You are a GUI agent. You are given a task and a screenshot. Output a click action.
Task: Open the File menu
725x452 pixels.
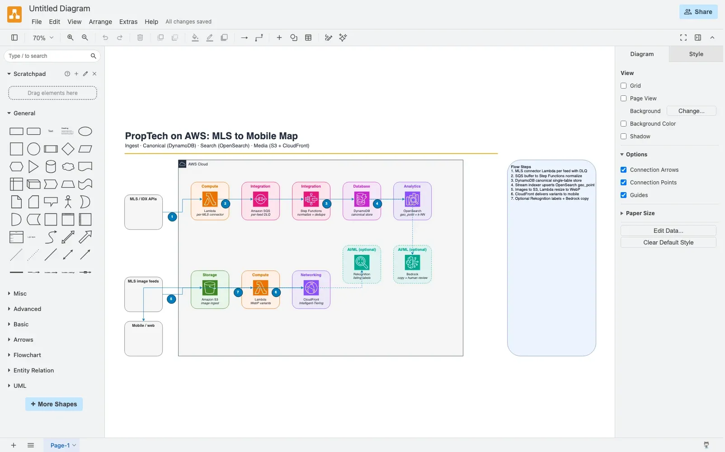(x=37, y=22)
